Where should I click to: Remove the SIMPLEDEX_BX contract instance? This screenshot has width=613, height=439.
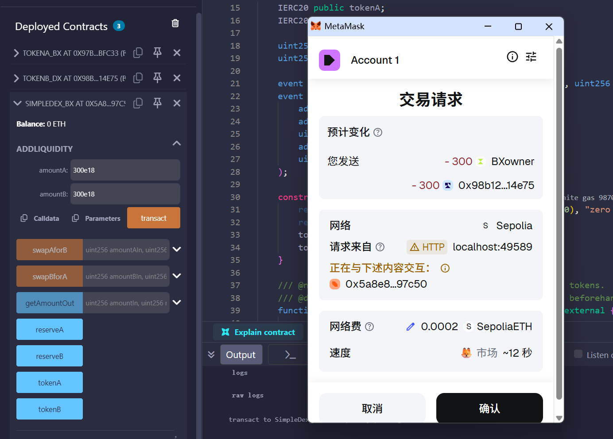177,103
